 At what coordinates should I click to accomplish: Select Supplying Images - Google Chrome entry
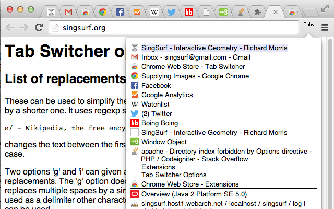coord(195,76)
